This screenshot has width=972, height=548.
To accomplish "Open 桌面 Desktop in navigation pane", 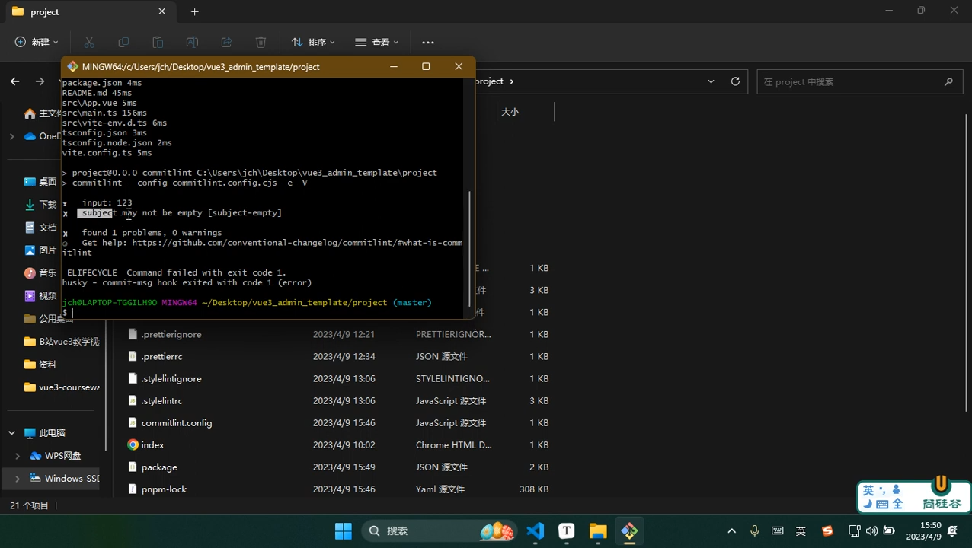I will [42, 182].
